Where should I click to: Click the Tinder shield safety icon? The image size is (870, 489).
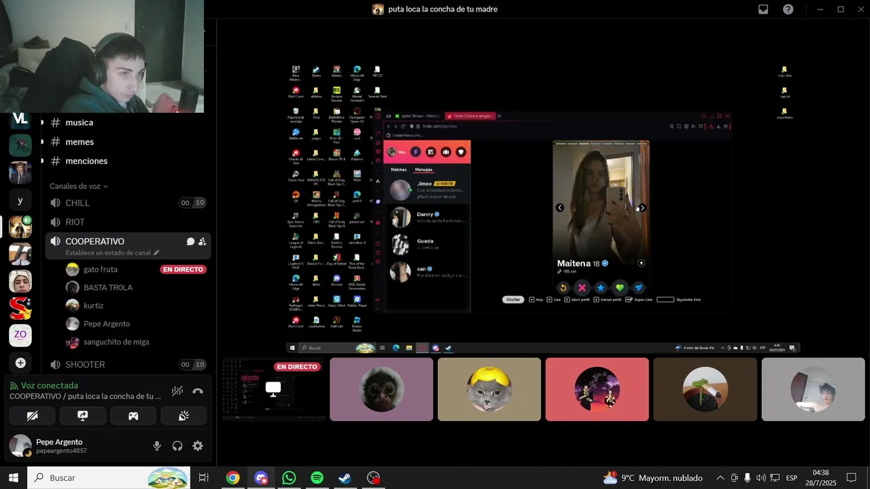(461, 152)
